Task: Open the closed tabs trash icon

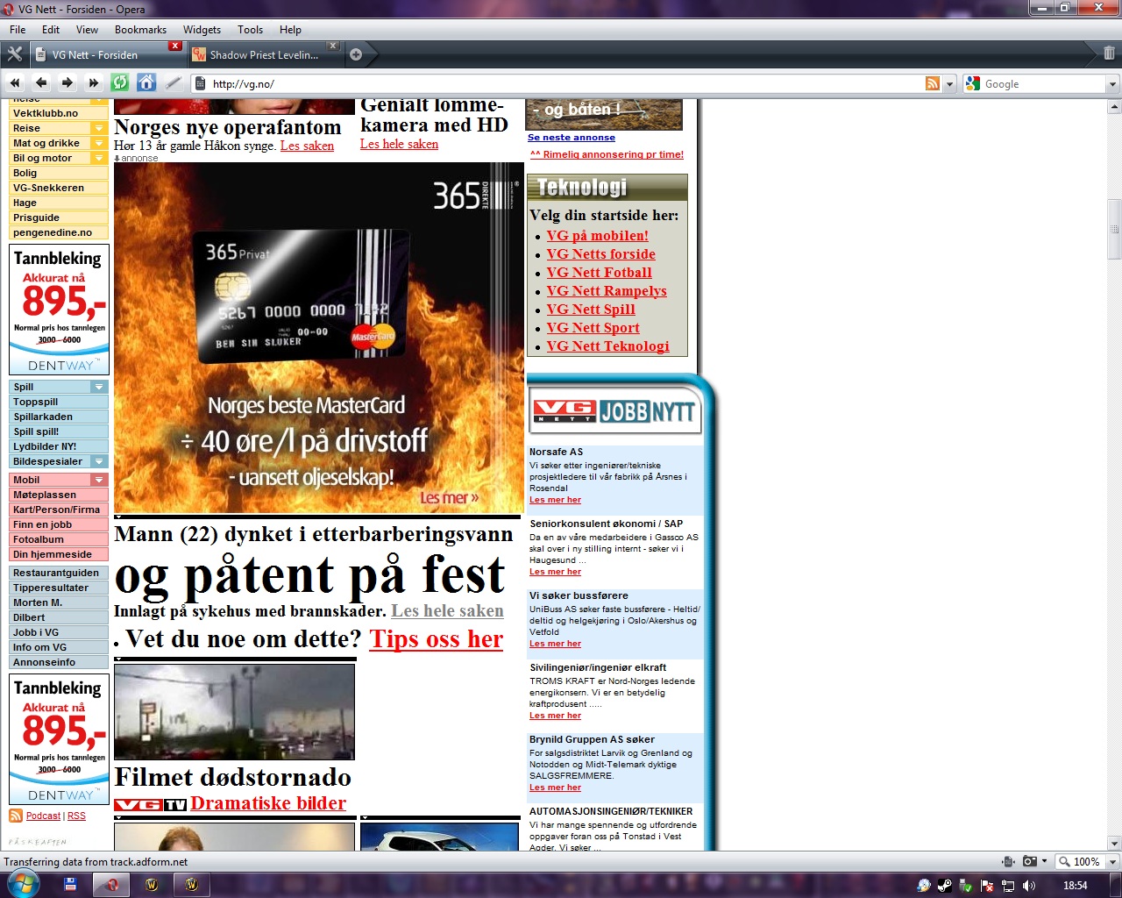Action: [1109, 53]
